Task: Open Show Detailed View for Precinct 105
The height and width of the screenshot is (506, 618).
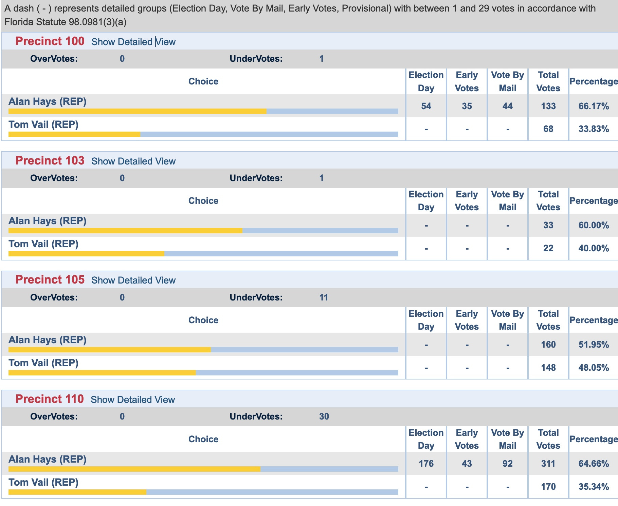Action: (x=133, y=280)
